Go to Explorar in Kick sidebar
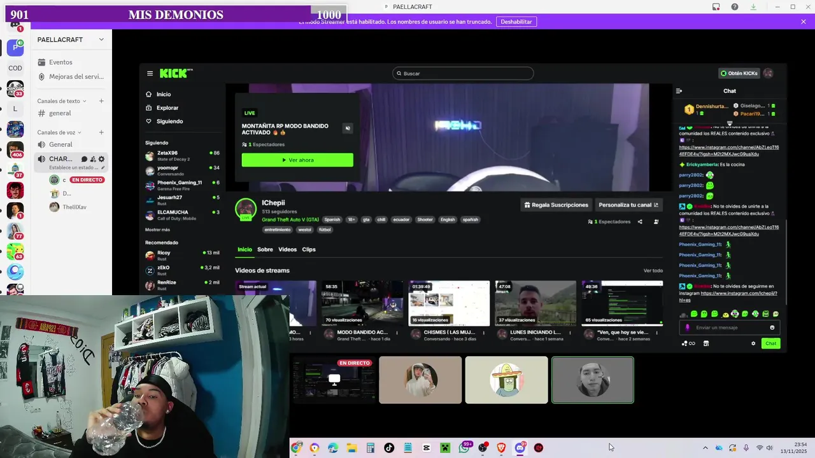Viewport: 815px width, 458px height. 162,108
